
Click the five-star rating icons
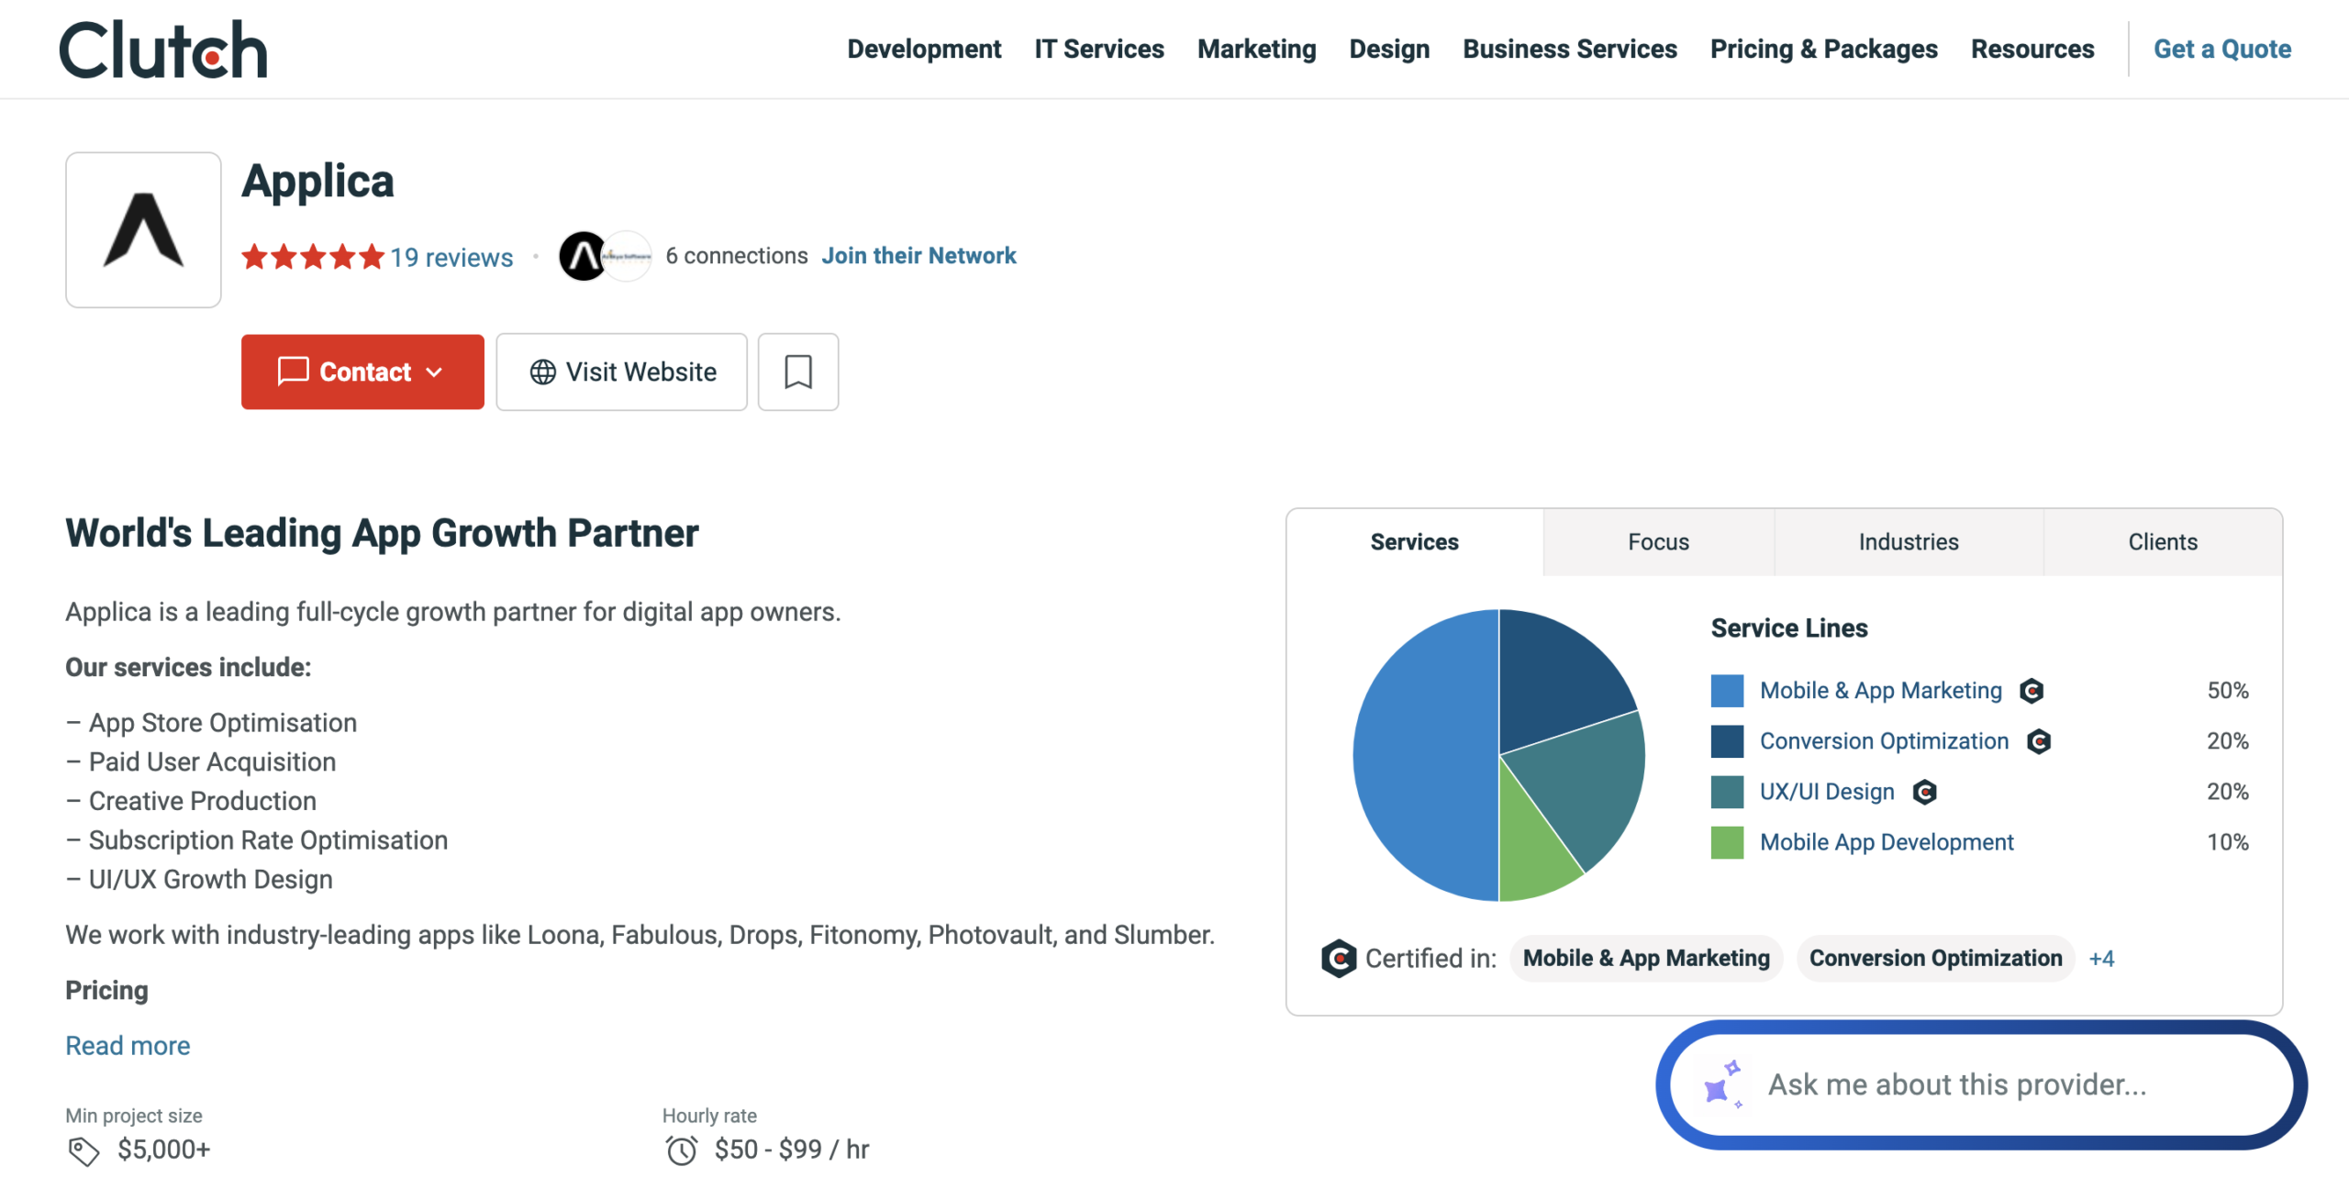[312, 256]
